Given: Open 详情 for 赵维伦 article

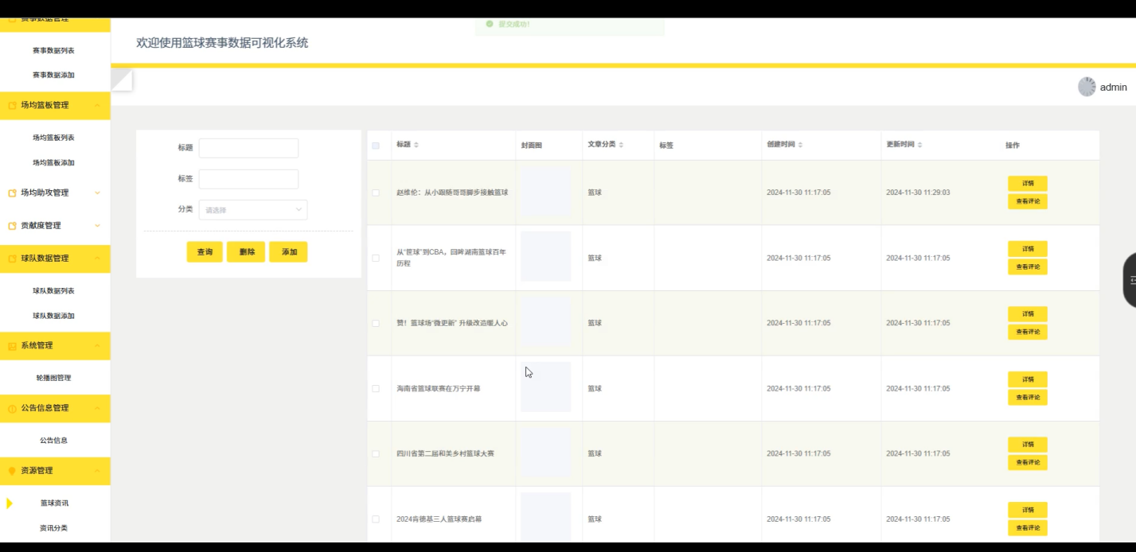Looking at the screenshot, I should coord(1028,183).
